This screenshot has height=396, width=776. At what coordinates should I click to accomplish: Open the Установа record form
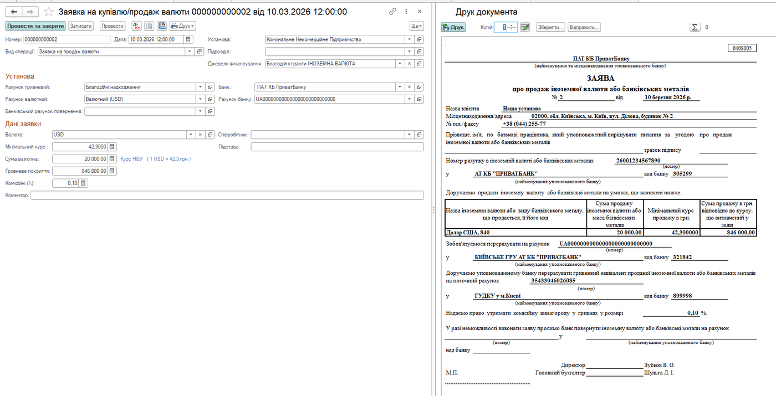420,39
